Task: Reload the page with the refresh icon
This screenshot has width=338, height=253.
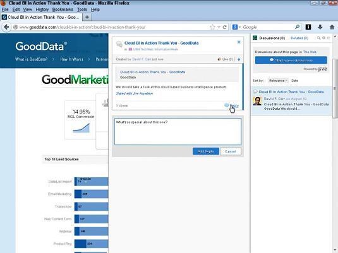Action: 225,27
